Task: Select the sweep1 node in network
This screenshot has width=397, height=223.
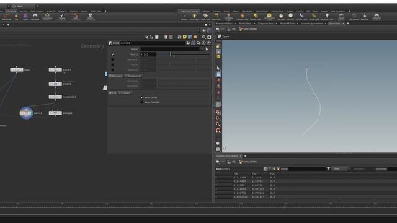Action: point(55,113)
